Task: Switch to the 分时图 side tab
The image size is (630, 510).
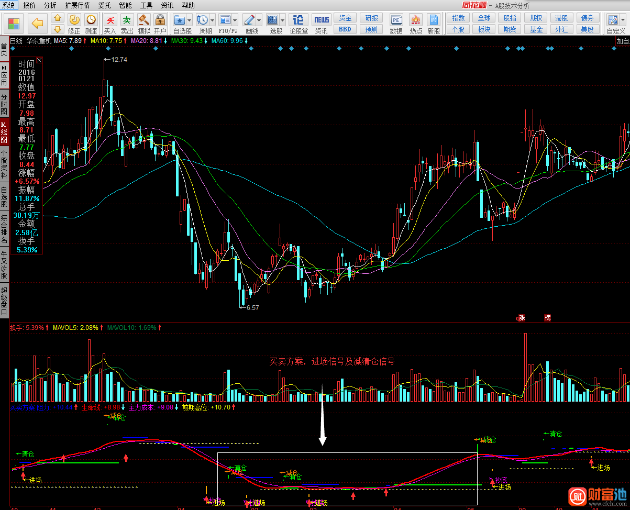Action: tap(4, 105)
